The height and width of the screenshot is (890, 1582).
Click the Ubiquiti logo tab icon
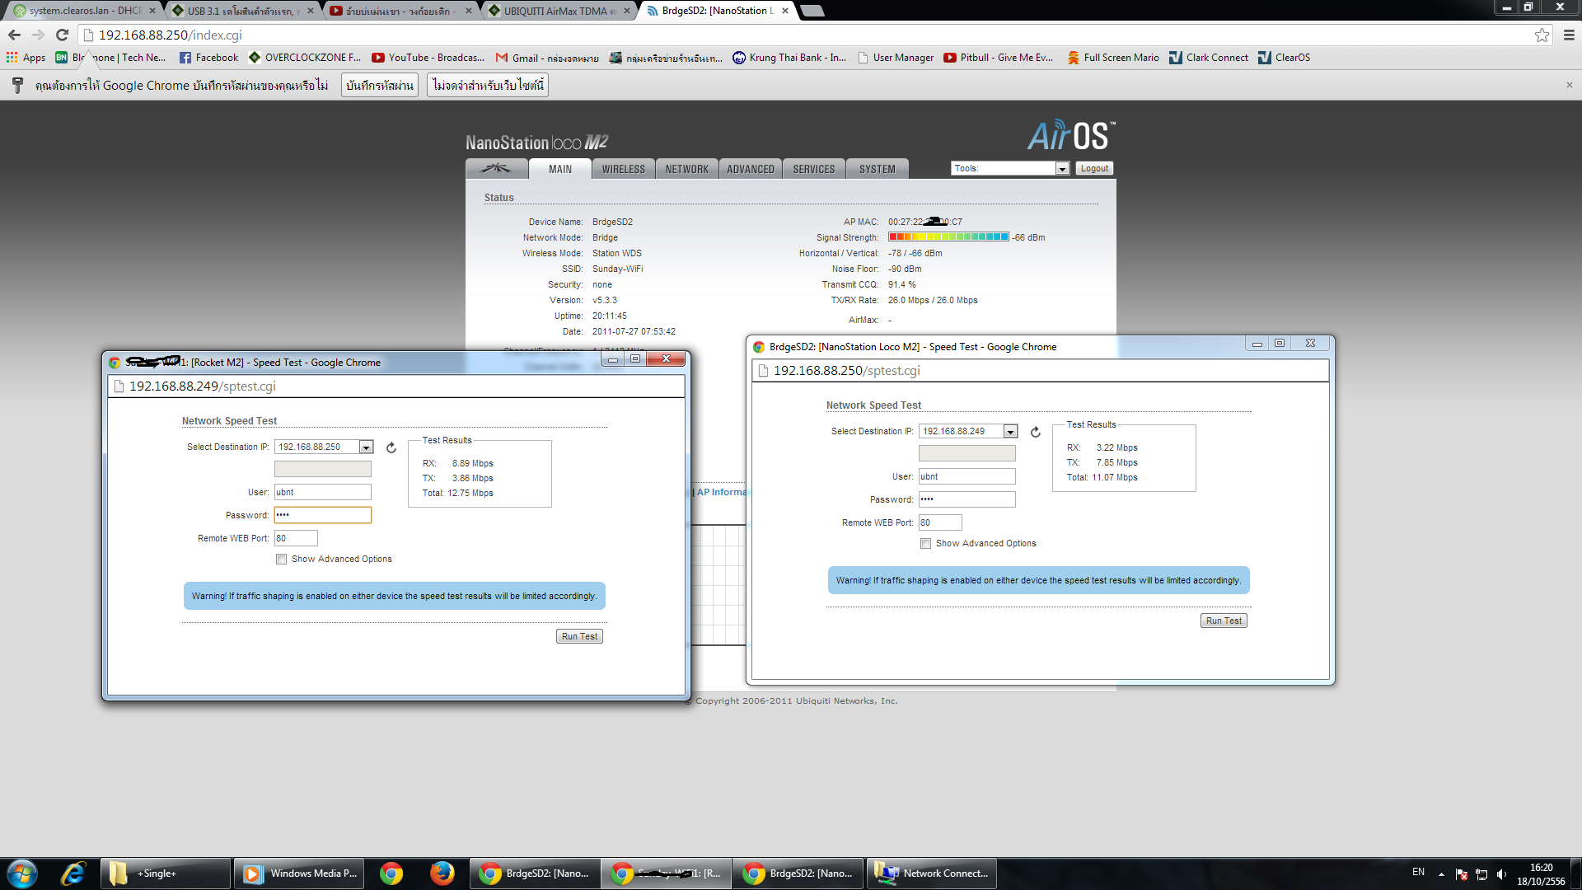click(496, 169)
